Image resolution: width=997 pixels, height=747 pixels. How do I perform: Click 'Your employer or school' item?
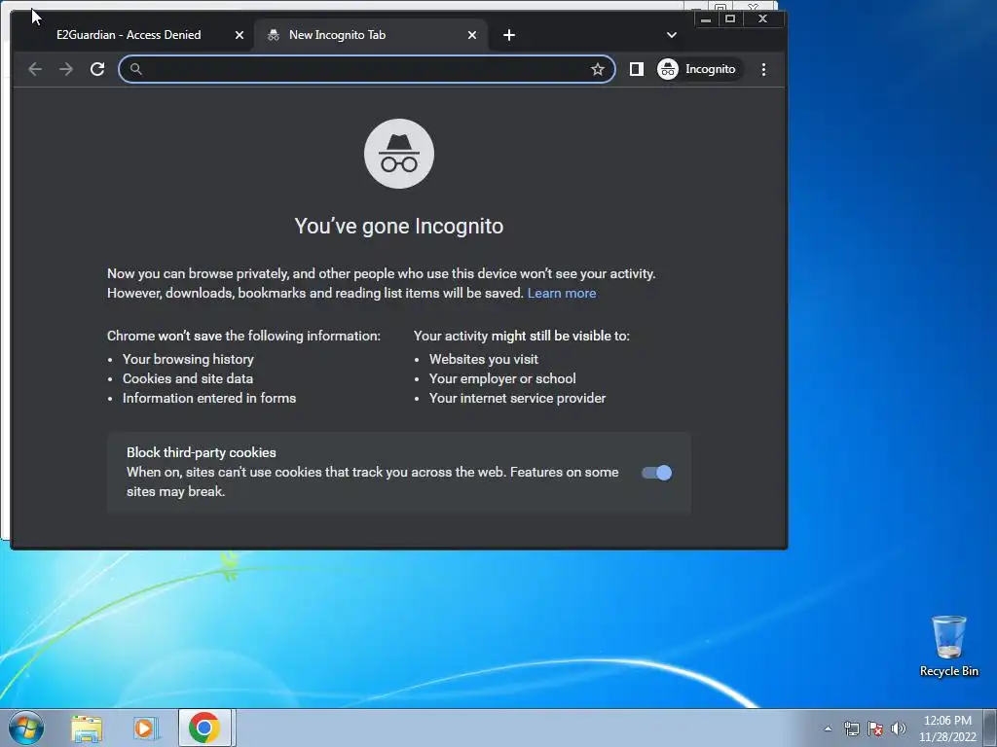click(502, 378)
